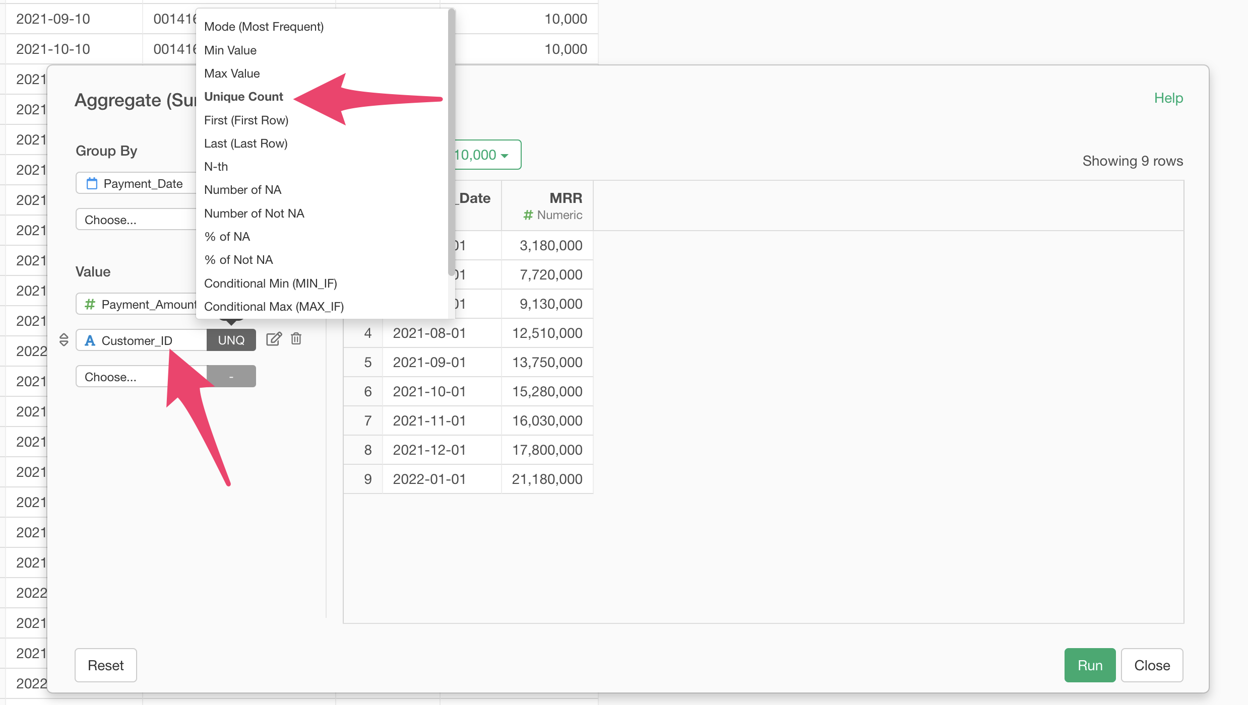Click calendar icon in Payment_Date field
Image resolution: width=1248 pixels, height=705 pixels.
[x=92, y=184]
